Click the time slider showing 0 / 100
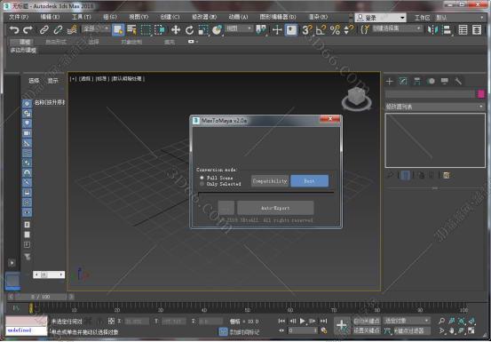This screenshot has height=342, width=491. point(41,297)
